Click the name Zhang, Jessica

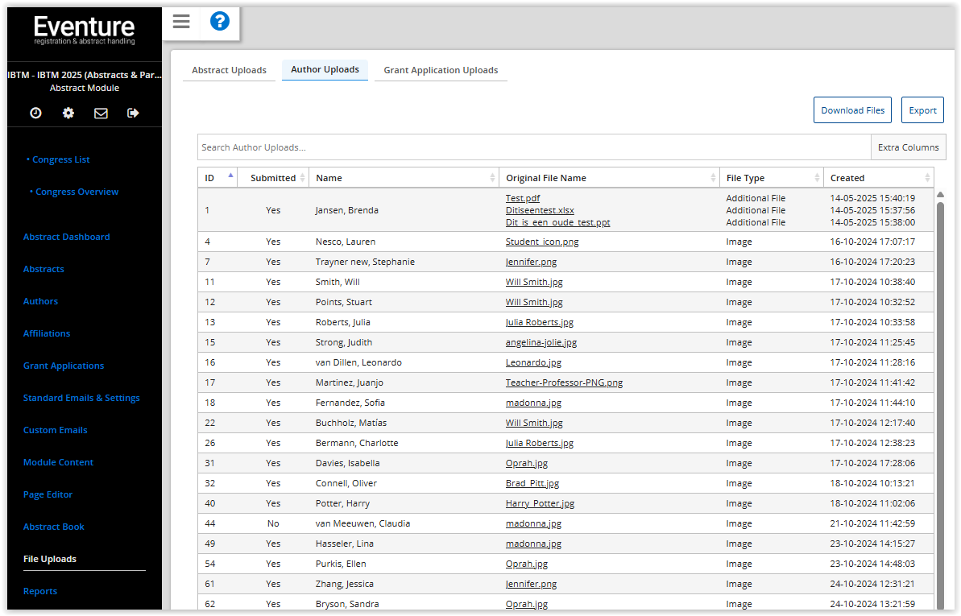point(345,584)
